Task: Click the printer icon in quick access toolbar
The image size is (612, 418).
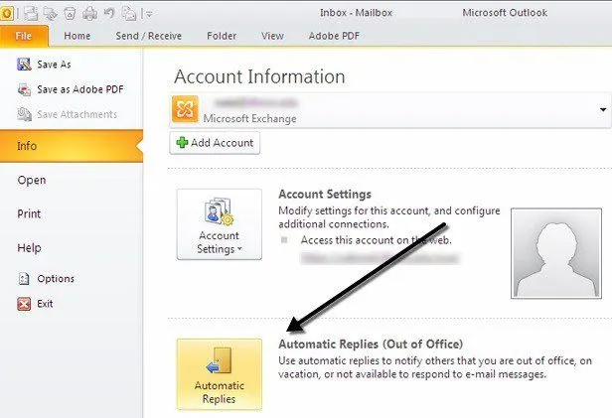Action: click(x=89, y=14)
